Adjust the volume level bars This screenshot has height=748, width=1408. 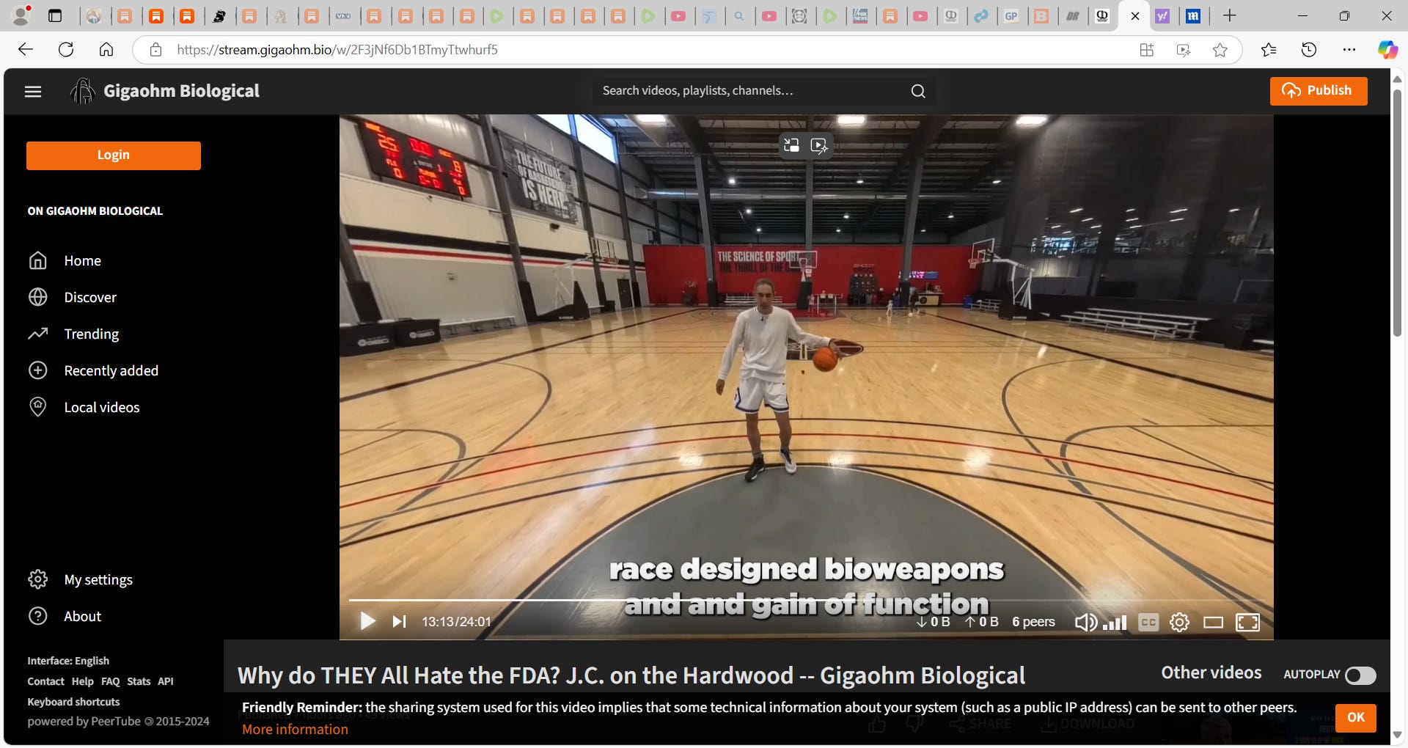1115,623
